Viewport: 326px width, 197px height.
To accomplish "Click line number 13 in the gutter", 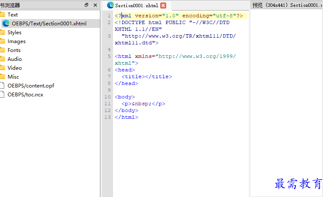I will tap(108, 118).
